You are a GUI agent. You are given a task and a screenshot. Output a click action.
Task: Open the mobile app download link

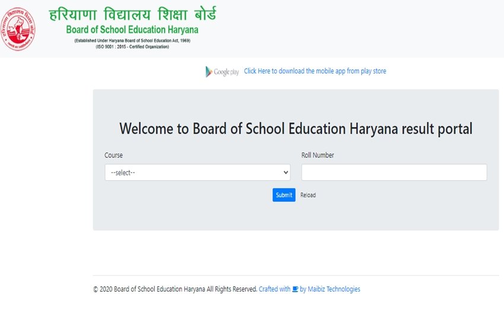tap(314, 71)
